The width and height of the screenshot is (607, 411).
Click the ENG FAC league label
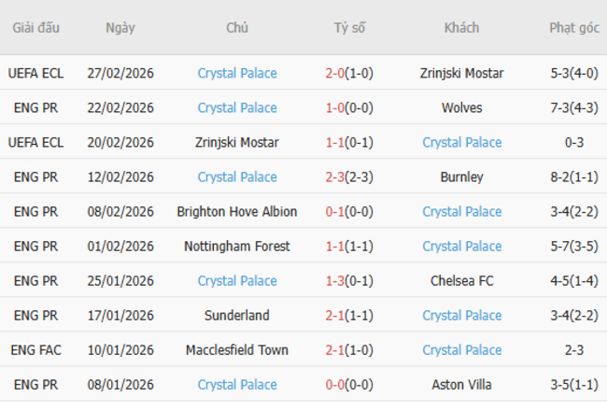(35, 349)
